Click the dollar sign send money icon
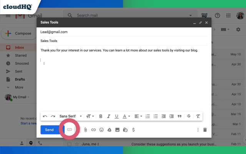The image size is (246, 154). 133,130
